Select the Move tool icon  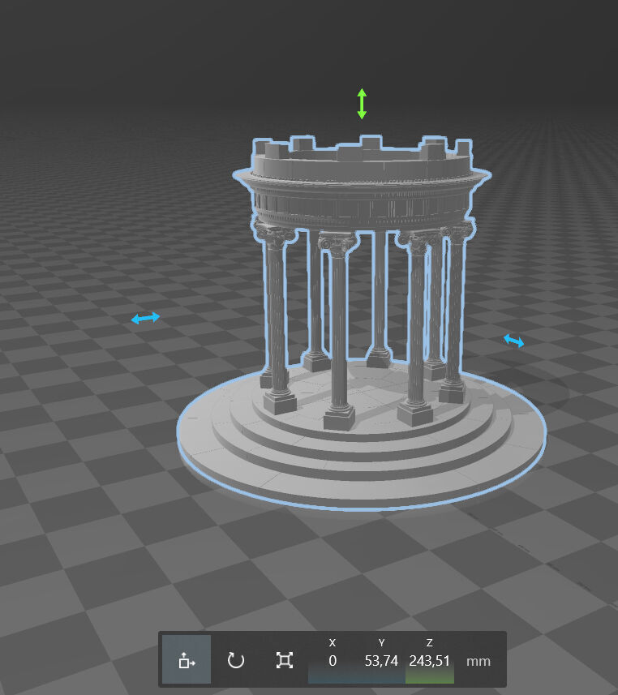pyautogui.click(x=187, y=660)
